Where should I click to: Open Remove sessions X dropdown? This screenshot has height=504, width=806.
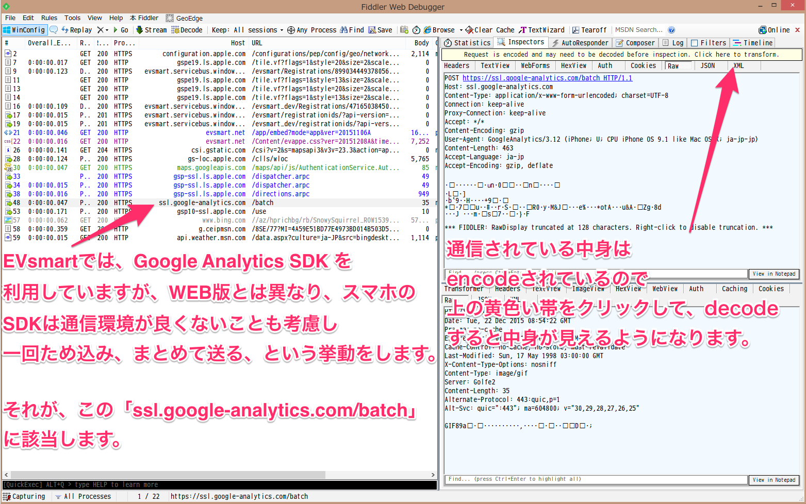pos(103,30)
